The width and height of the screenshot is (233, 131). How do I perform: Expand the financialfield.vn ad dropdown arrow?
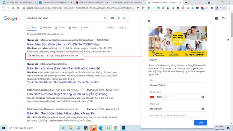[x=69, y=64]
